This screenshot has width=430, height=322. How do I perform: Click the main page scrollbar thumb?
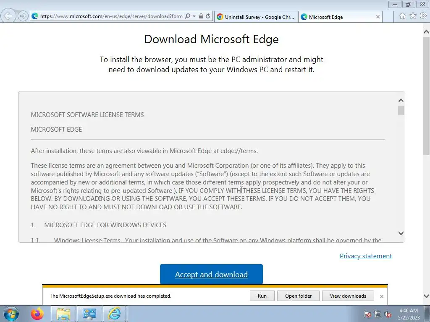426,96
